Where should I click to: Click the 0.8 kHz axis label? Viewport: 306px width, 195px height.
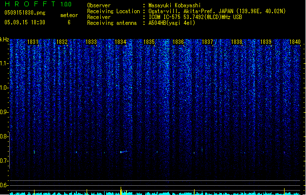click(x=4, y=136)
